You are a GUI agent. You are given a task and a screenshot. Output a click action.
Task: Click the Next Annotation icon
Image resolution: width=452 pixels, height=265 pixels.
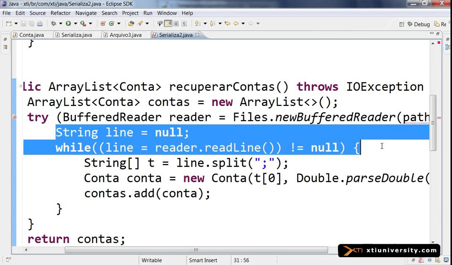[197, 24]
